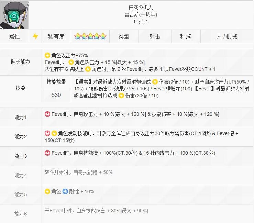Click the 属性 header cell
Screen dimensions: 254x223
coord(14,36)
